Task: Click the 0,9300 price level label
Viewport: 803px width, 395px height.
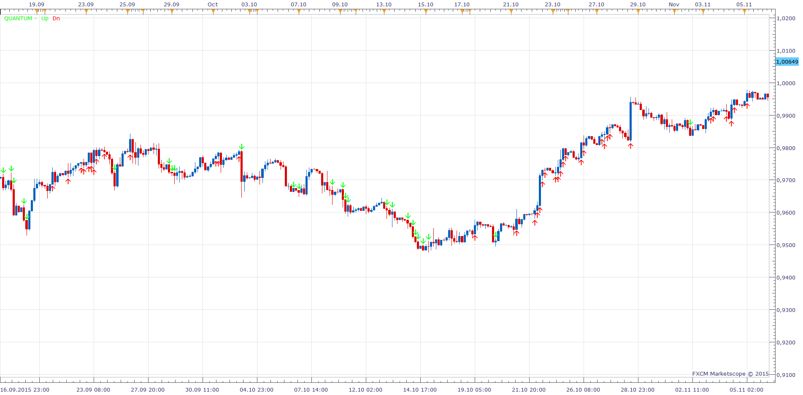Action: 786,310
